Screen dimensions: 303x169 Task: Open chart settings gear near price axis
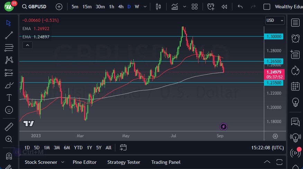click(275, 136)
